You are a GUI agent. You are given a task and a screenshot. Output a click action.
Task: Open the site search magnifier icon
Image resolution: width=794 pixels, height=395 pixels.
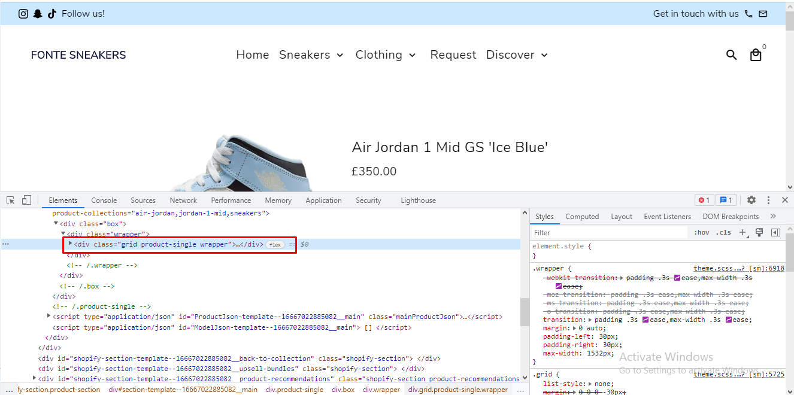click(x=731, y=55)
